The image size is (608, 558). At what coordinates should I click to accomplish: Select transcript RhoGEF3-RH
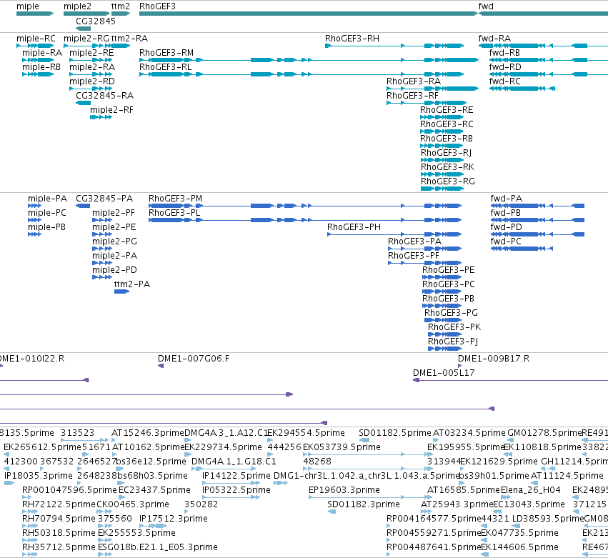pyautogui.click(x=394, y=46)
